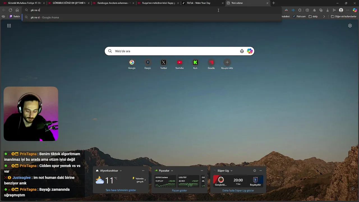Expand the Süper Lig dropdown
359x202 pixels.
coord(231,171)
